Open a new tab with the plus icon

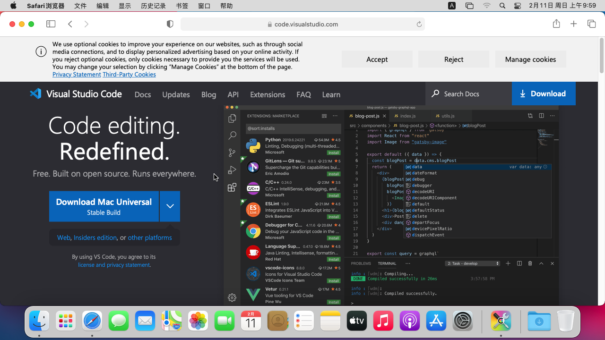click(x=574, y=24)
